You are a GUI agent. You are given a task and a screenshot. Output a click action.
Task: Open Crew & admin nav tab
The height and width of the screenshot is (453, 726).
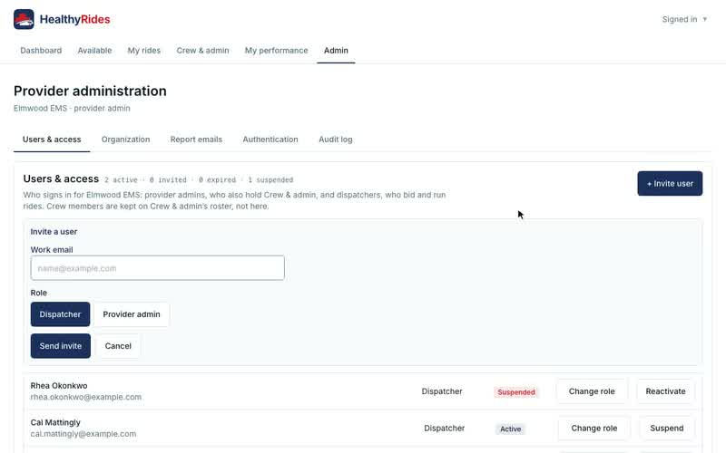(x=202, y=51)
